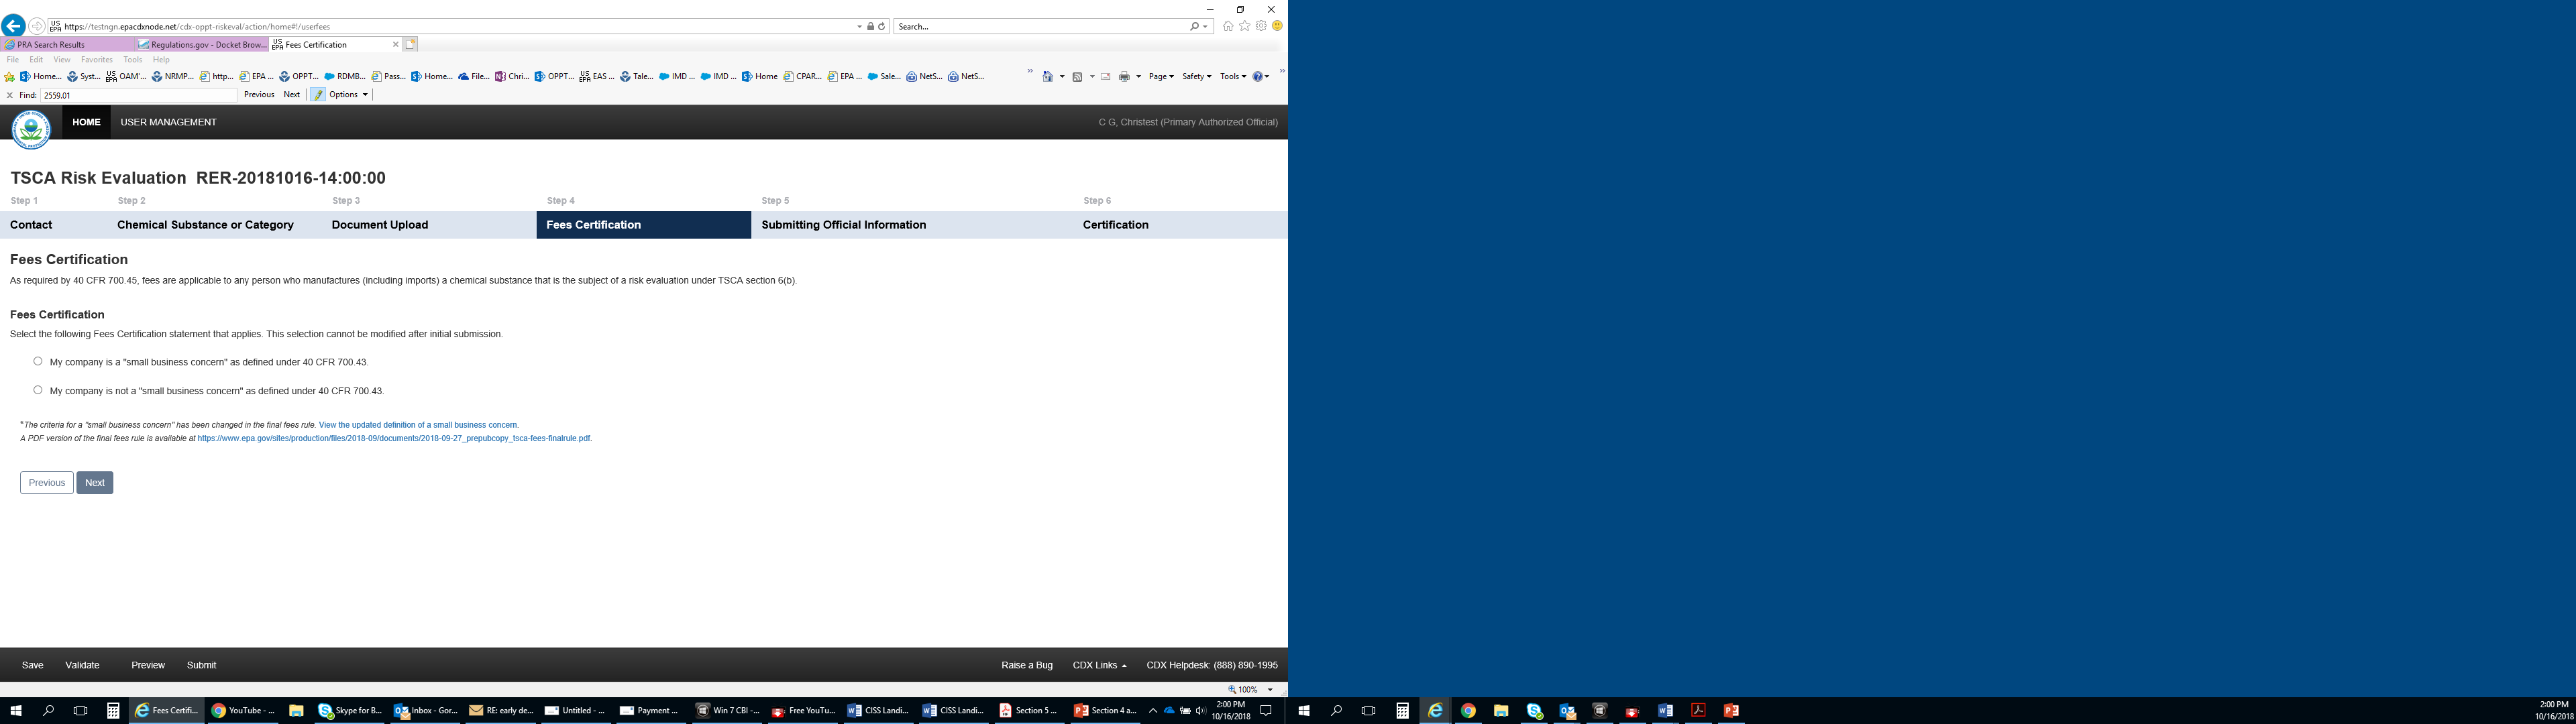
Task: Open the User Management menu item
Action: tap(168, 122)
